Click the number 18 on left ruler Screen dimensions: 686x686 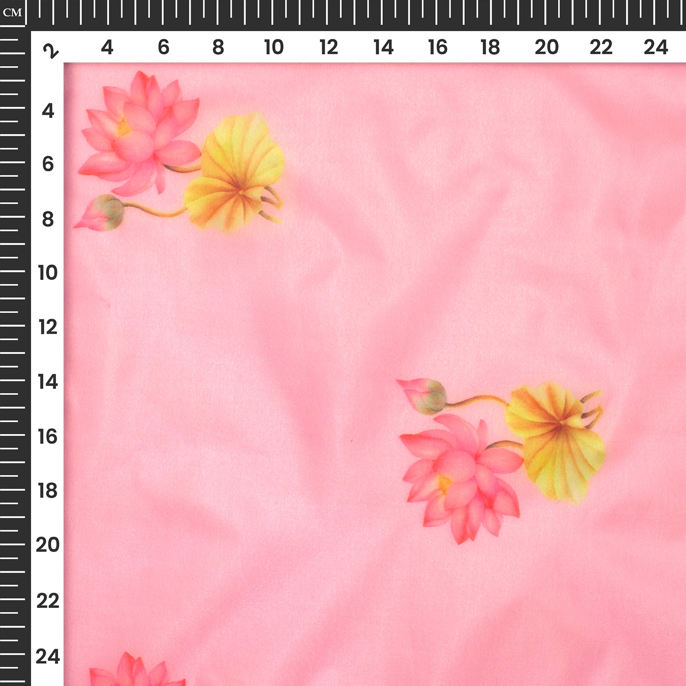click(48, 491)
